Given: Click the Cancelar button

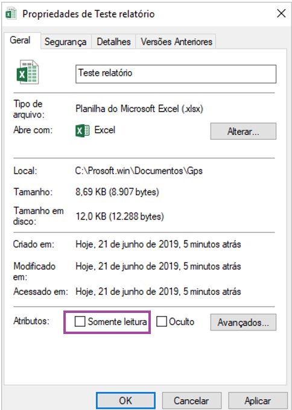Looking at the screenshot, I should tap(191, 400).
